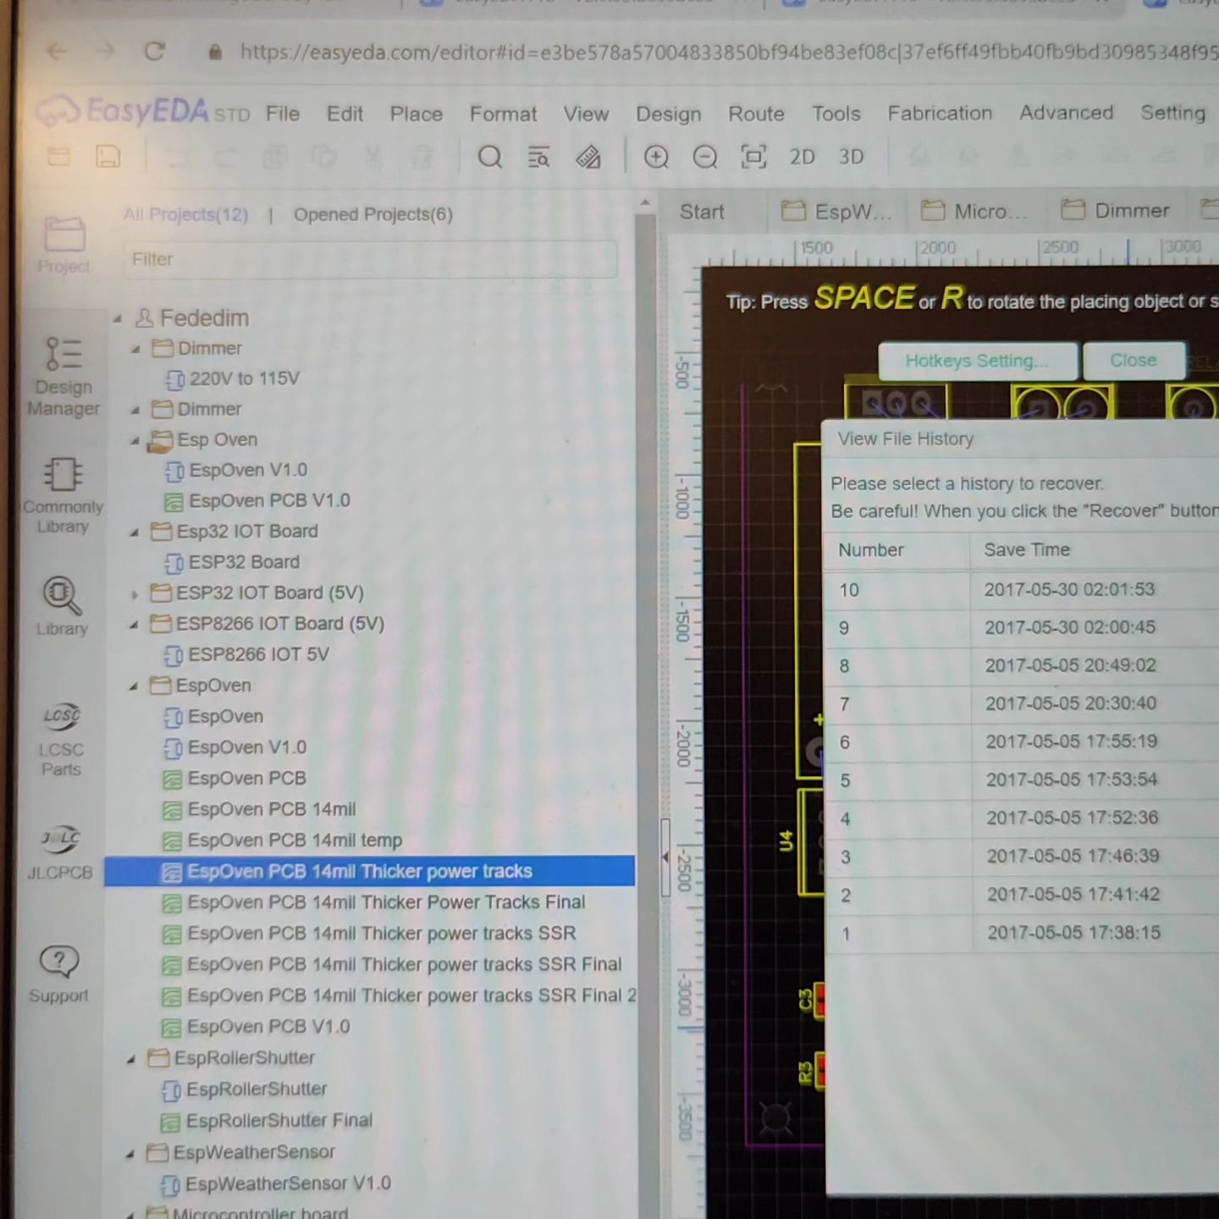Switch to 2D preview

(802, 157)
